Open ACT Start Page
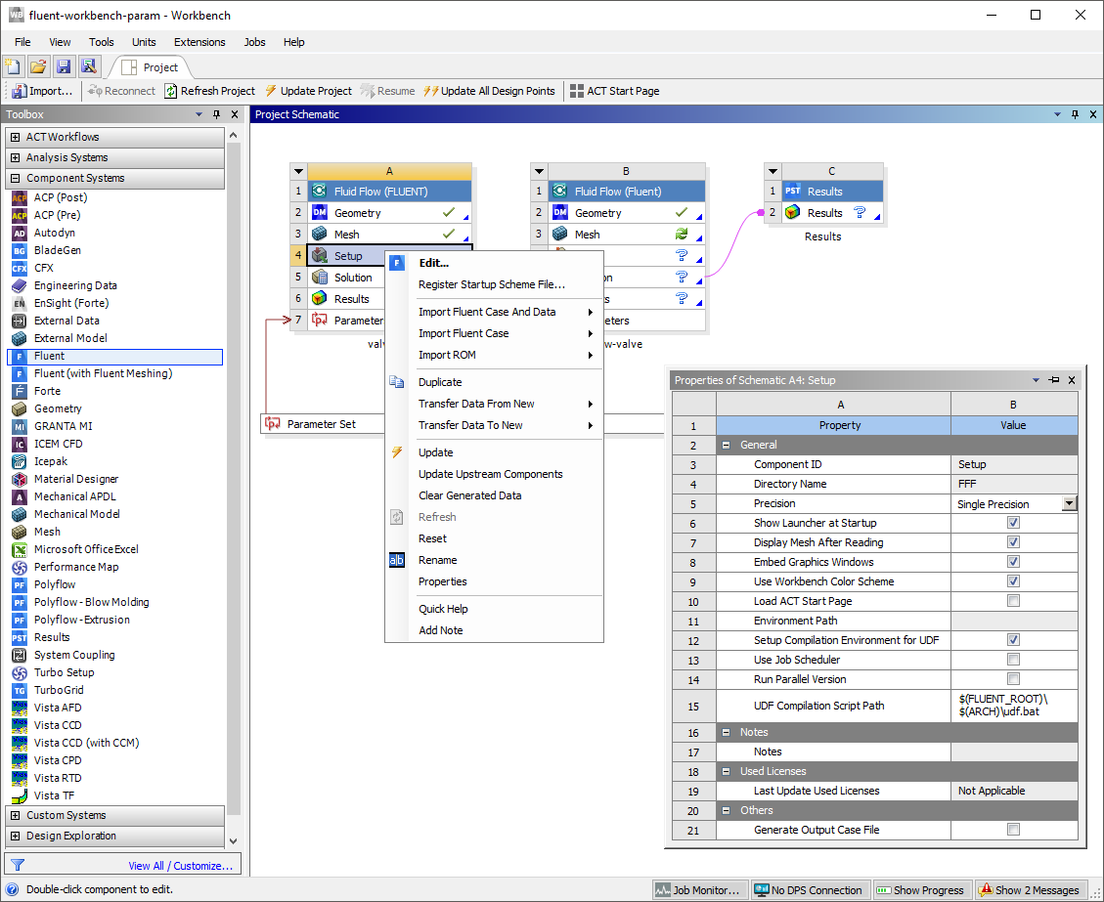 pyautogui.click(x=615, y=91)
